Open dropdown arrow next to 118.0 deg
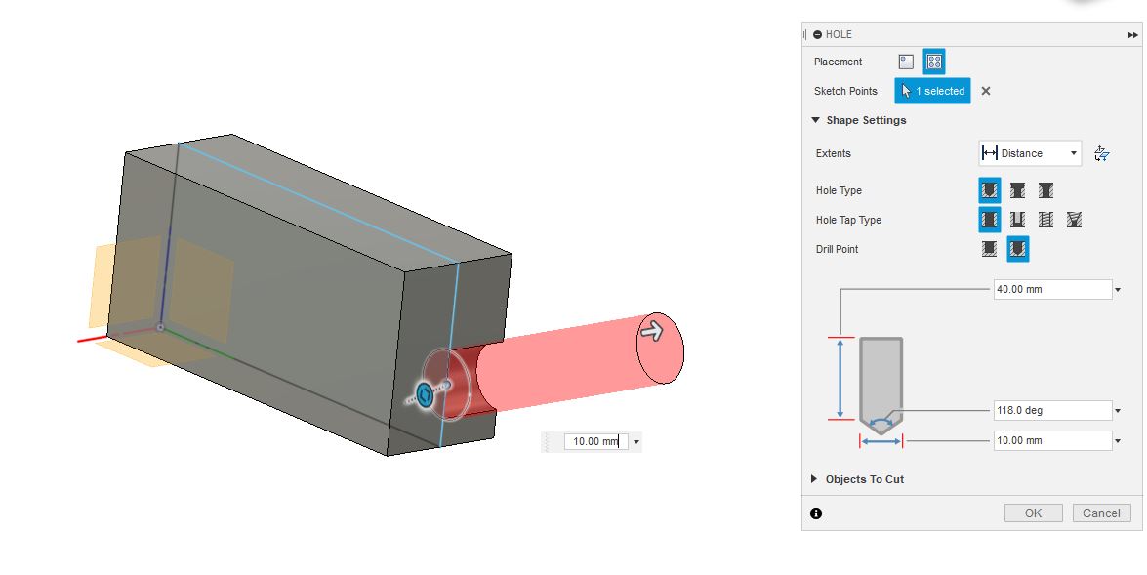The height and width of the screenshot is (575, 1147). click(x=1118, y=411)
